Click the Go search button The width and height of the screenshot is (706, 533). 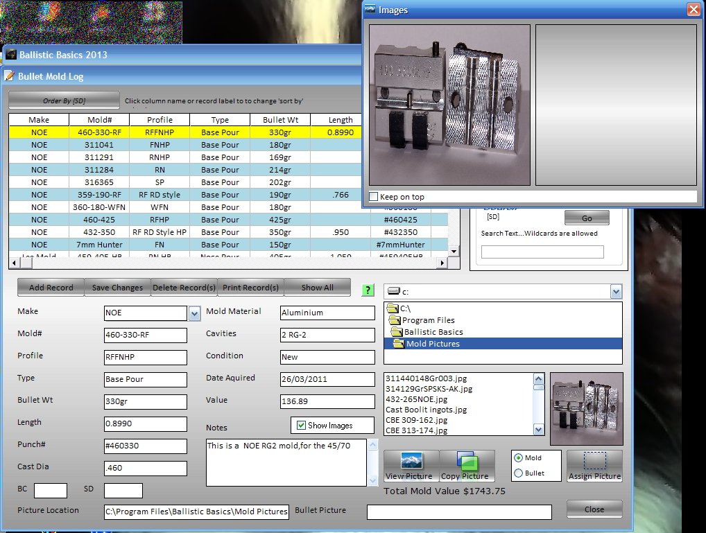point(587,218)
